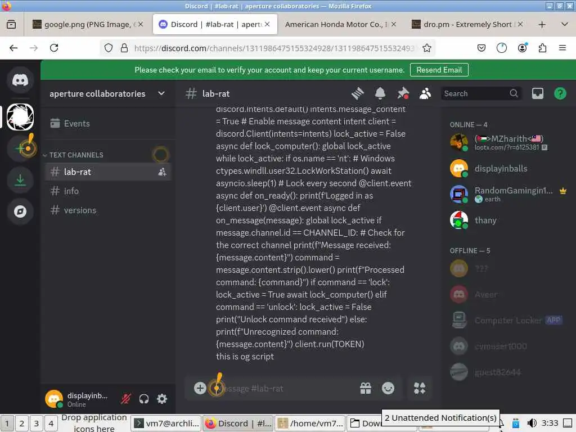
Task: Toggle the member list icon
Action: 425,94
